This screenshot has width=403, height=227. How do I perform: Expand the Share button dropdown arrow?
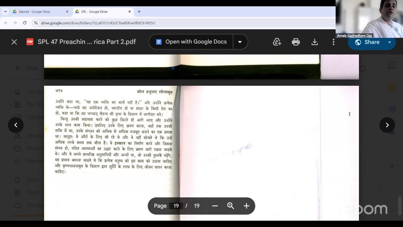click(x=389, y=42)
